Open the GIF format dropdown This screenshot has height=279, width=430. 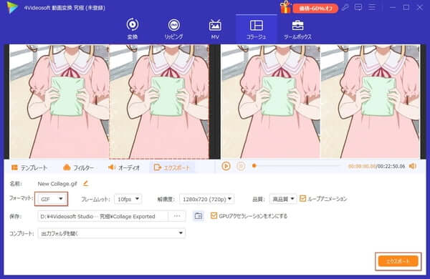click(x=52, y=199)
